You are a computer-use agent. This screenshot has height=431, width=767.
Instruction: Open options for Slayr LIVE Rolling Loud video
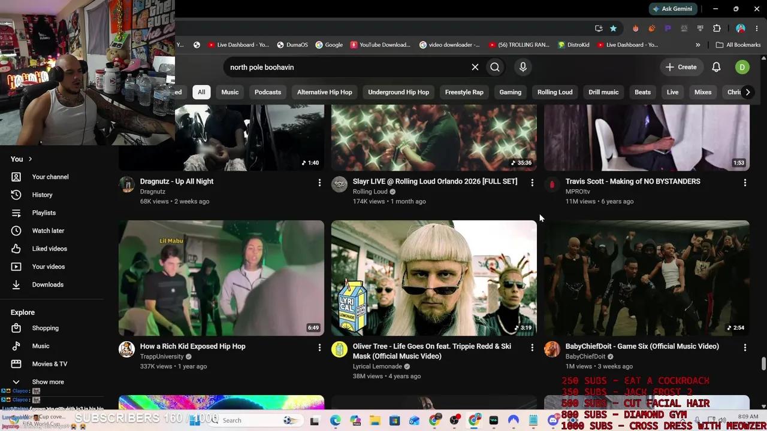pyautogui.click(x=532, y=183)
